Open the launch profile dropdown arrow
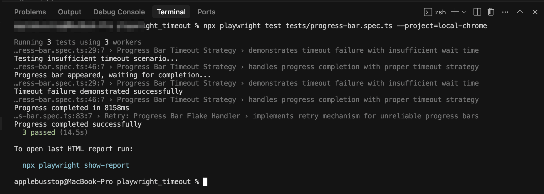The width and height of the screenshot is (544, 194). coord(464,13)
